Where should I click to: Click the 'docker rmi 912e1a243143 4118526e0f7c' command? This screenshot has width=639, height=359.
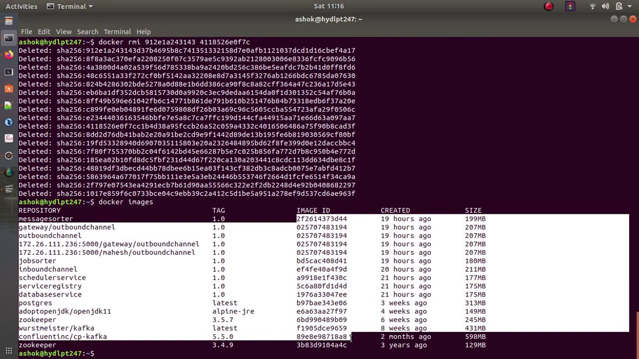(x=174, y=42)
